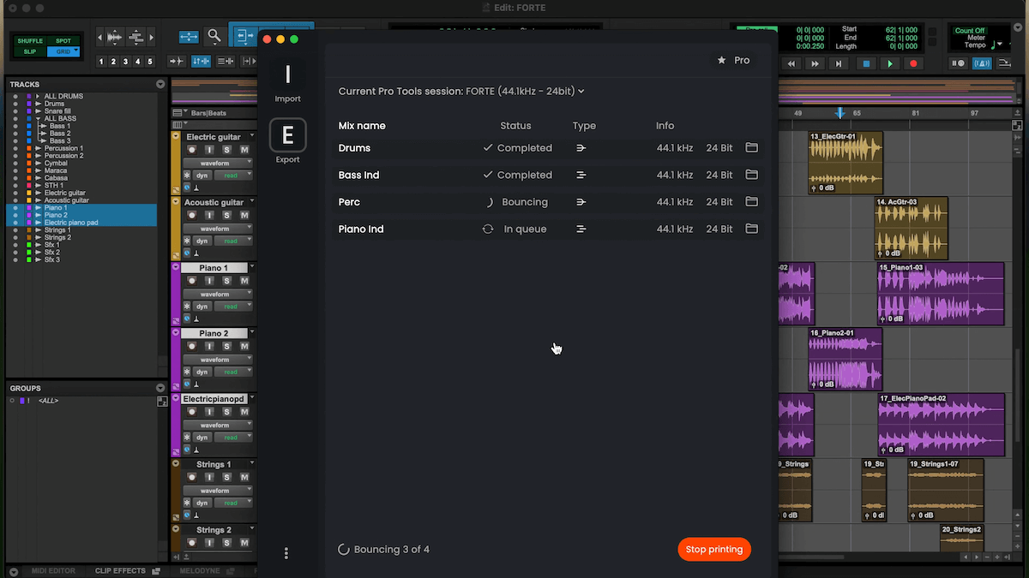Click the Pro star badge
Viewport: 1029px width, 578px height.
click(x=734, y=60)
